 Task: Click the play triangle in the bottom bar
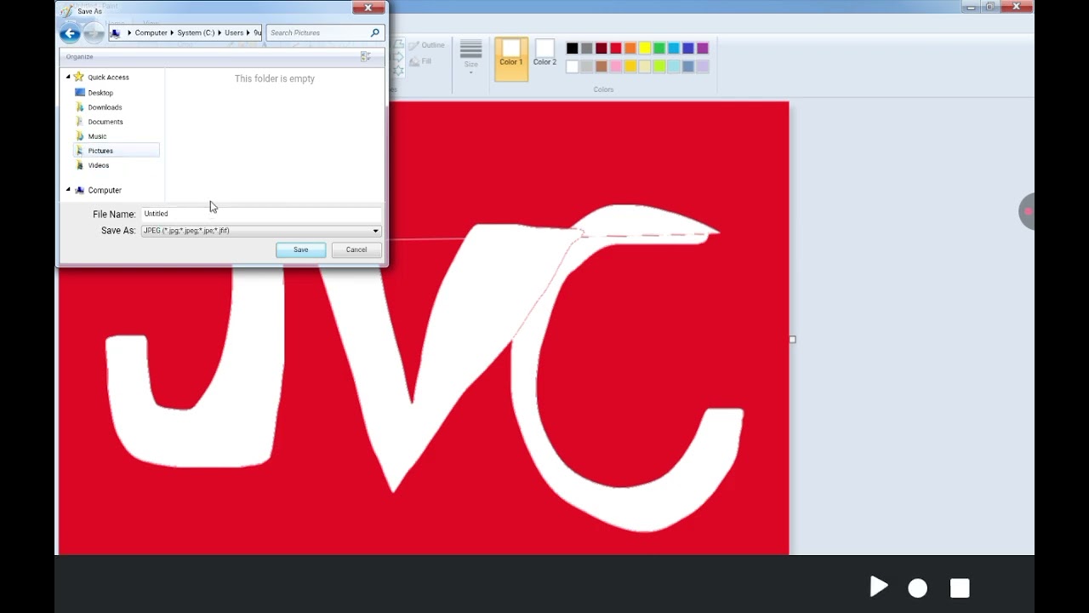pos(879,587)
